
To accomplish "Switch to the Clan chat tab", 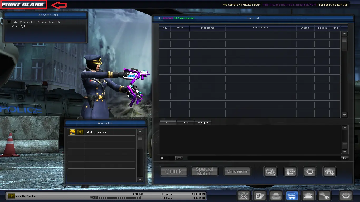I will 186,123.
